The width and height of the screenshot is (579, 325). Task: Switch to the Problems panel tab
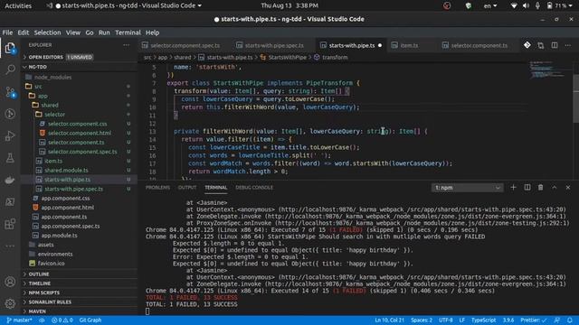tap(157, 188)
